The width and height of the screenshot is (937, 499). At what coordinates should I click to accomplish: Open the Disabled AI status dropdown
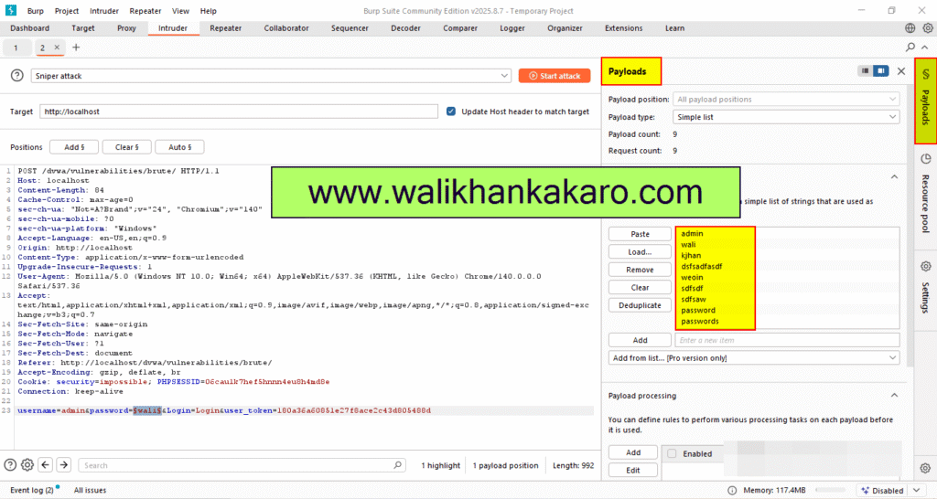coord(890,490)
